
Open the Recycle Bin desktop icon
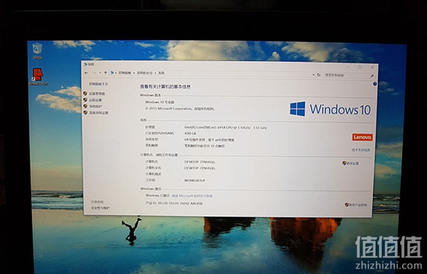point(37,51)
